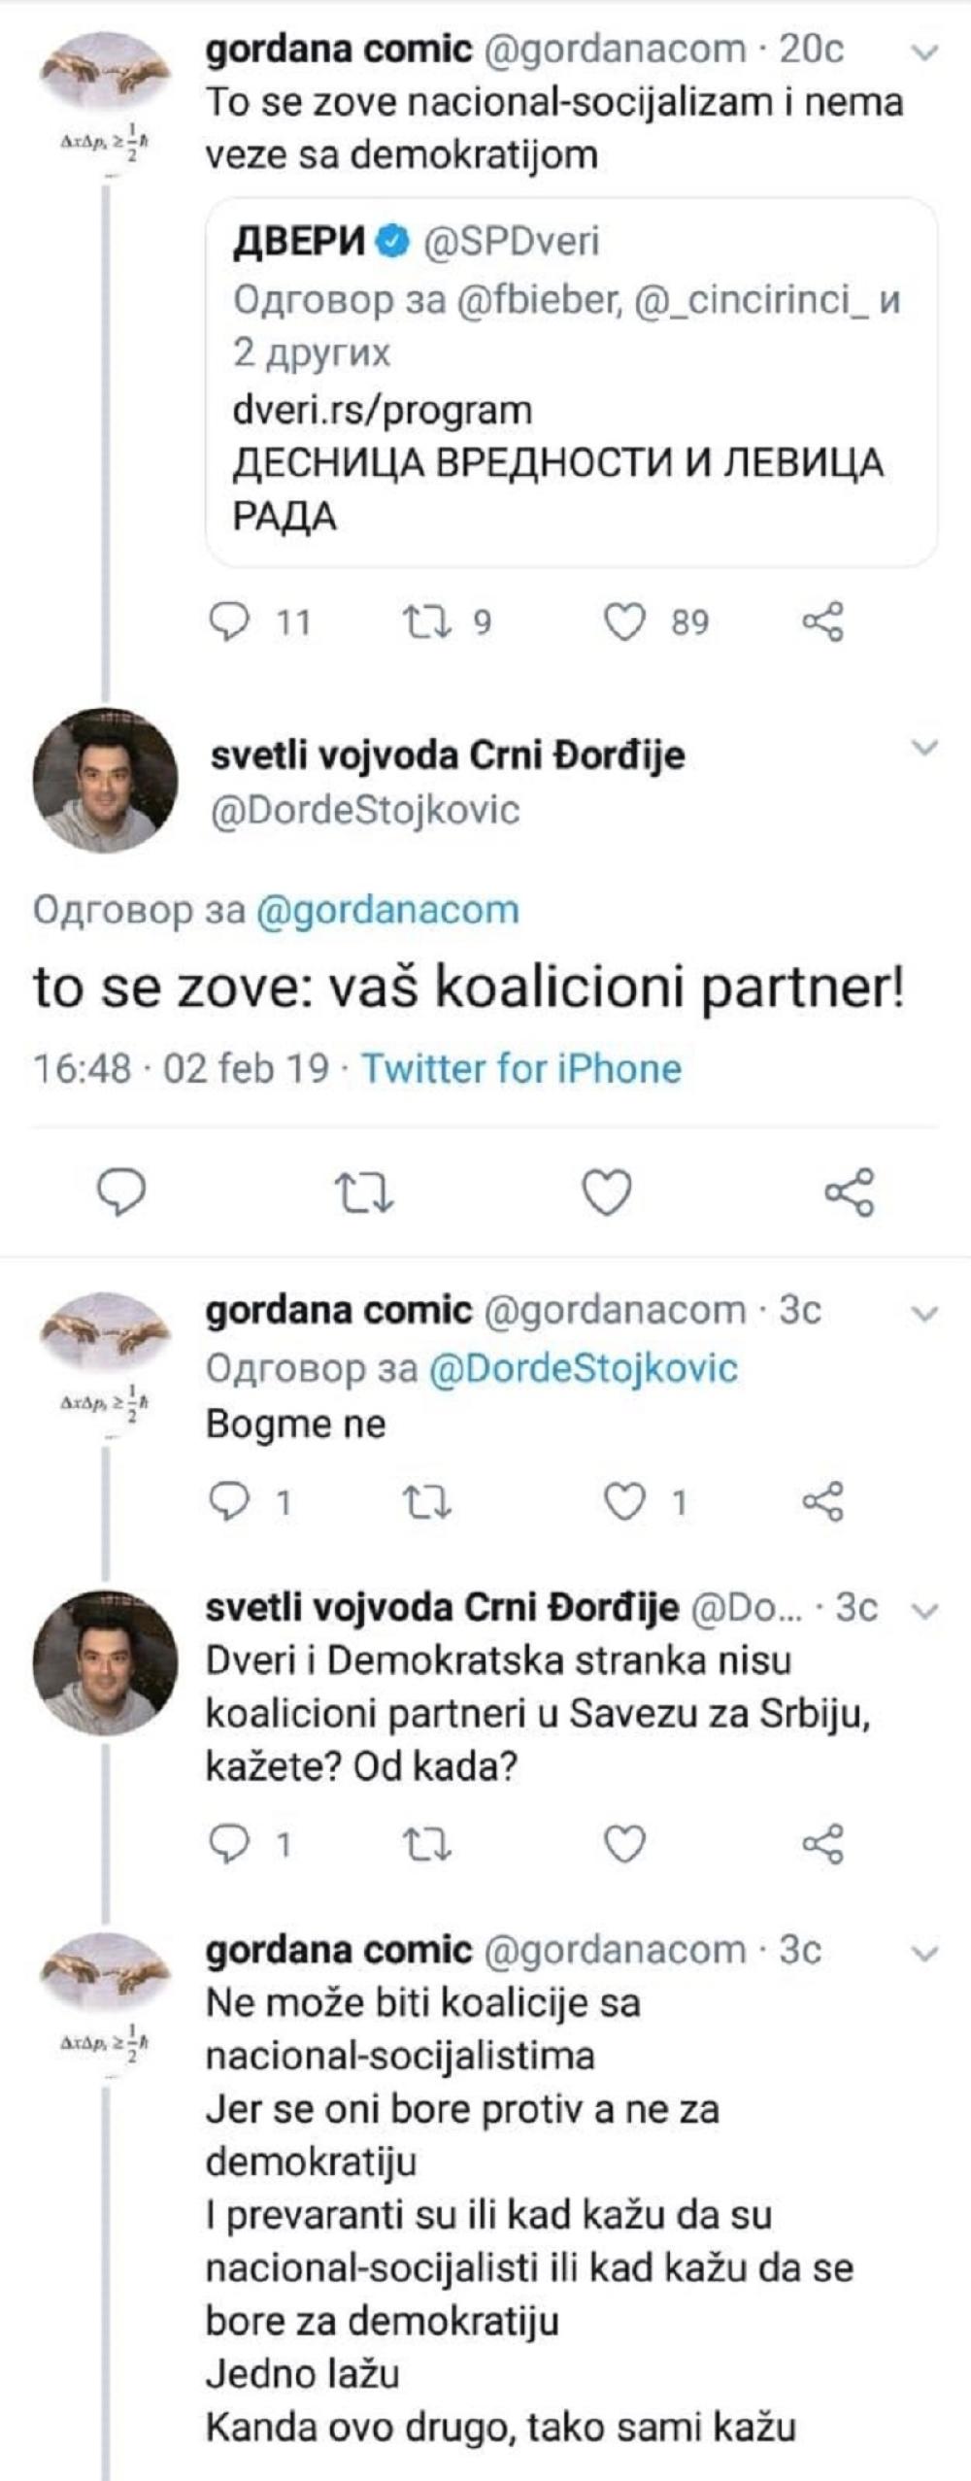971x2481 pixels.
Task: Open the @DordeStojkovic mention link
Action: (583, 1367)
